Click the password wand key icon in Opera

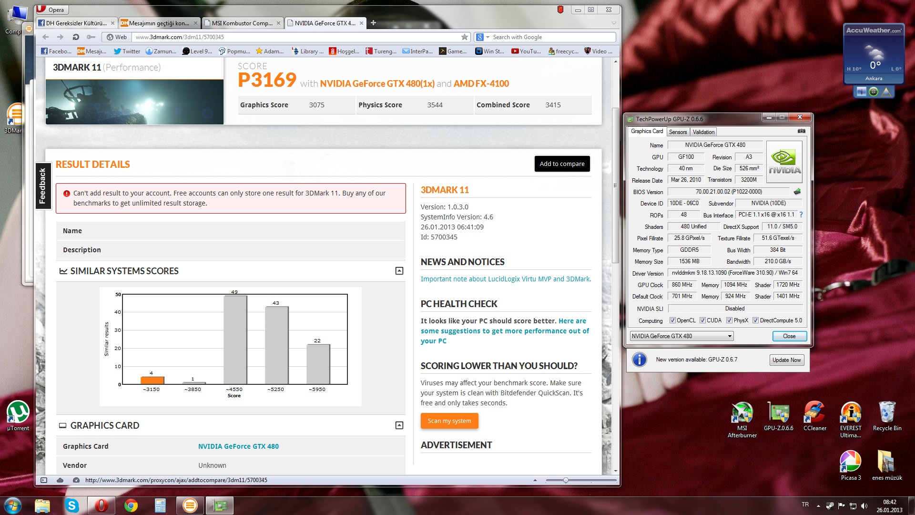pos(91,37)
